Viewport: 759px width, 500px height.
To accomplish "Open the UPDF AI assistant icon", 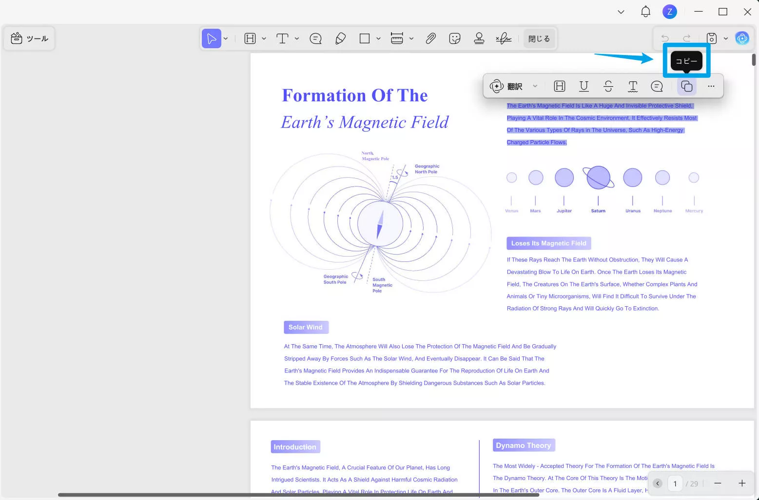I will (742, 38).
